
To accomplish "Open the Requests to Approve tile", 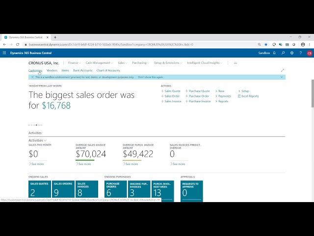I will point(192,191).
